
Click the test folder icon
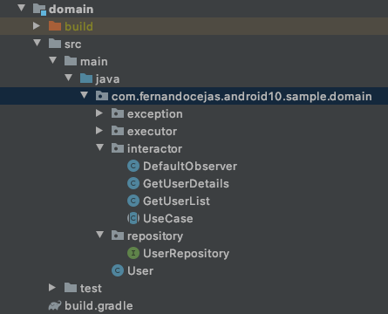pos(71,288)
